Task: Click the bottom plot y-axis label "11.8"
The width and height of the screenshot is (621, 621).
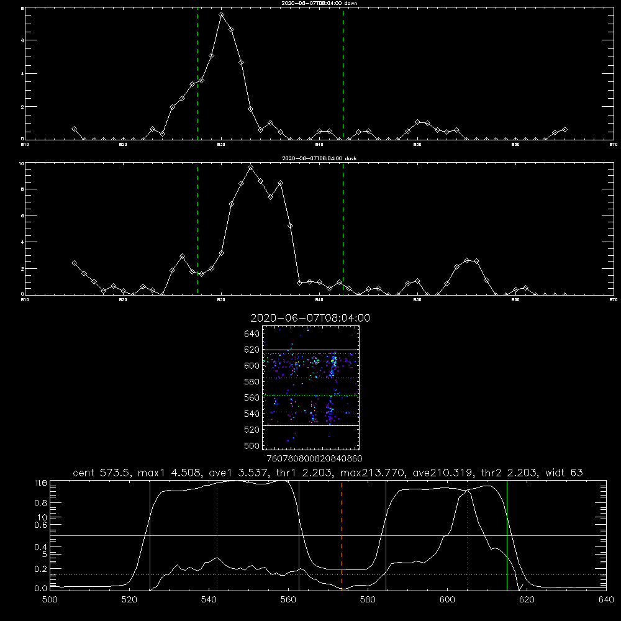Action: (41, 483)
